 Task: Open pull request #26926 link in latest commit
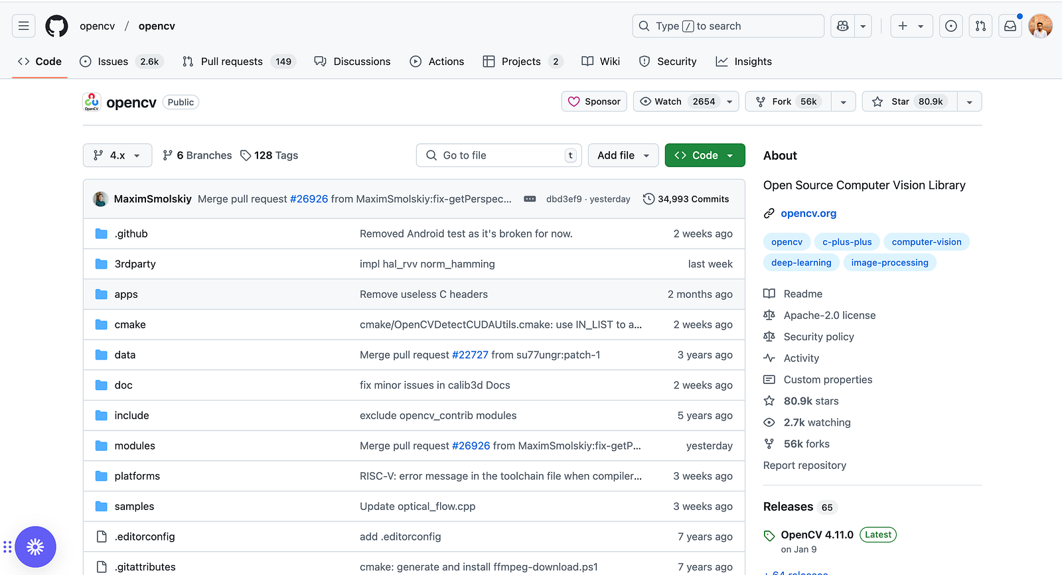click(x=309, y=199)
